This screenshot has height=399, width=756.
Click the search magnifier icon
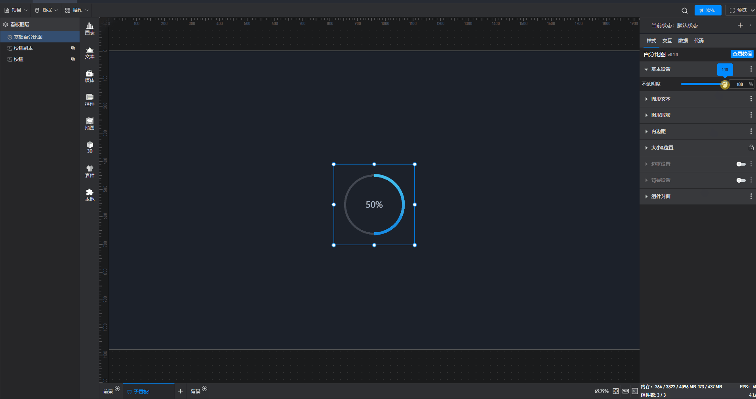click(x=684, y=11)
